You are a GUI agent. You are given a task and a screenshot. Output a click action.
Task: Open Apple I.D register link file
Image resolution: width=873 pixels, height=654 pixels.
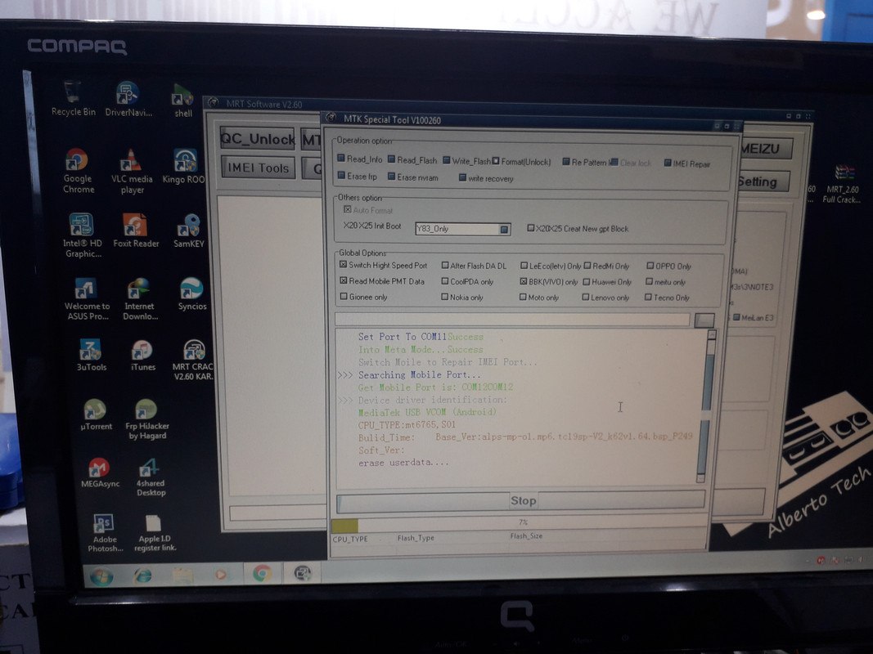point(154,533)
